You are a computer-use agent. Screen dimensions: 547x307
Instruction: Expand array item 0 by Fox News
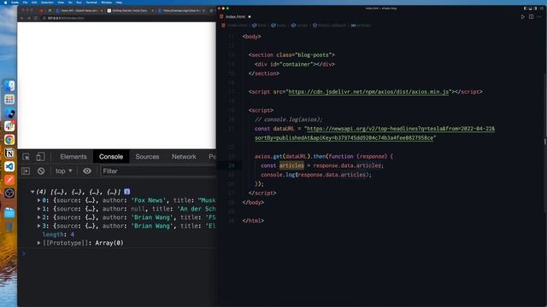pos(38,200)
